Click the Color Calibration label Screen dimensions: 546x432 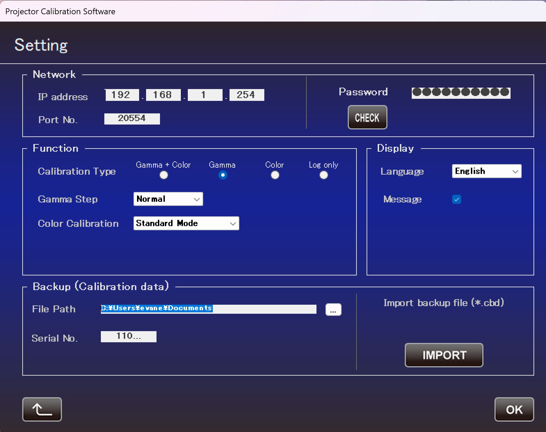pos(78,223)
